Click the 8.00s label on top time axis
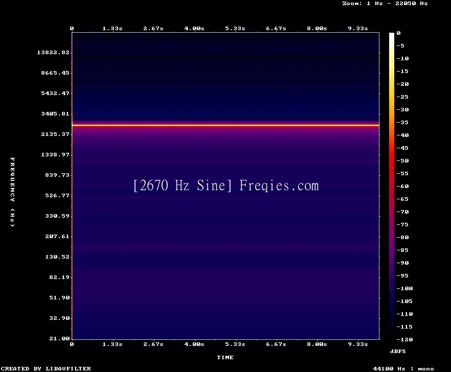Screen dimensions: 451x372 tap(317, 29)
